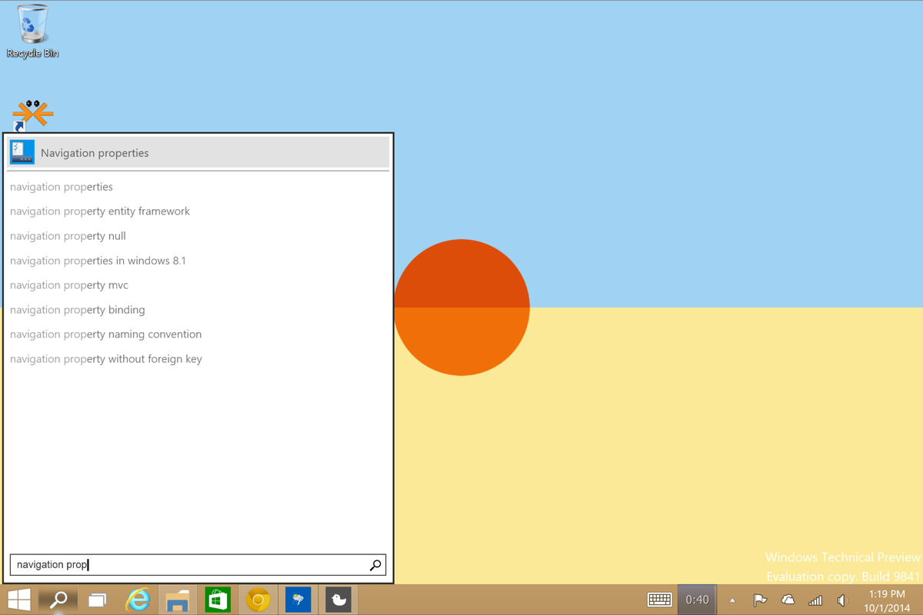Open OneDrive from the system tray
The image size is (923, 615).
pyautogui.click(x=788, y=600)
